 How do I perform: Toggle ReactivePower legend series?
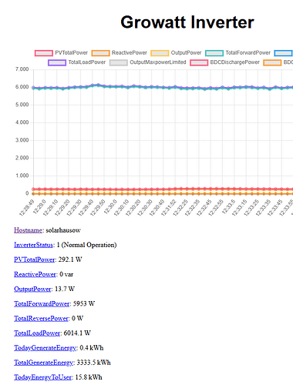pos(120,53)
